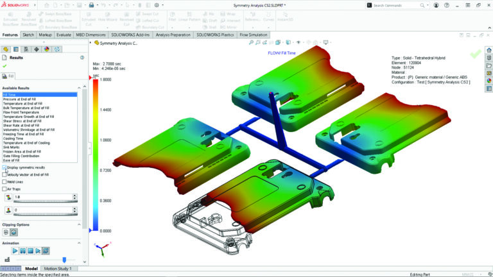Open the PropertyManager panel tab icon

[15, 48]
